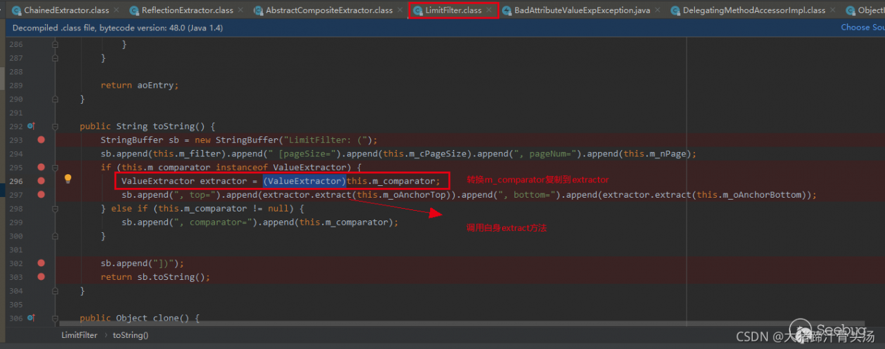This screenshot has width=885, height=349.
Task: Click the override marker on line 292
Action: pos(30,126)
